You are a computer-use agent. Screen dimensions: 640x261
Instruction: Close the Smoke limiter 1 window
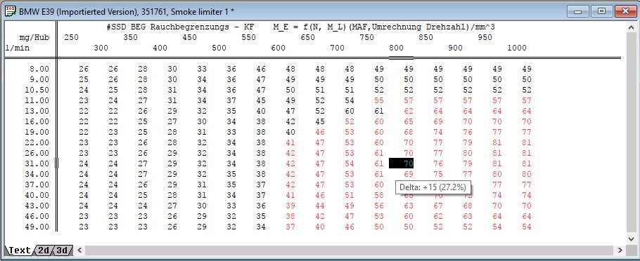click(626, 11)
